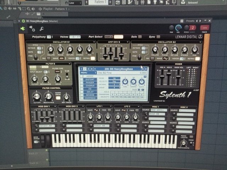The image size is (227, 170).
Task: Click the LFO 1 RATE knob
Action: click(x=90, y=117)
